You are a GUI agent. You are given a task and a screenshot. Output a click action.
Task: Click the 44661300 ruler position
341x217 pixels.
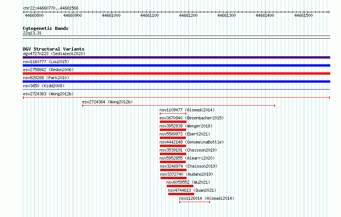(226, 15)
